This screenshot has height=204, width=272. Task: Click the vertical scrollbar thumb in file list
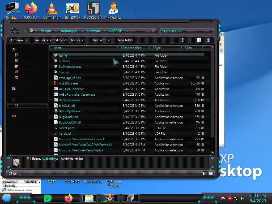212,93
